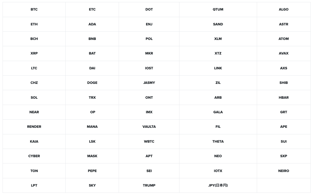Click the BTC cell

pyautogui.click(x=34, y=9)
